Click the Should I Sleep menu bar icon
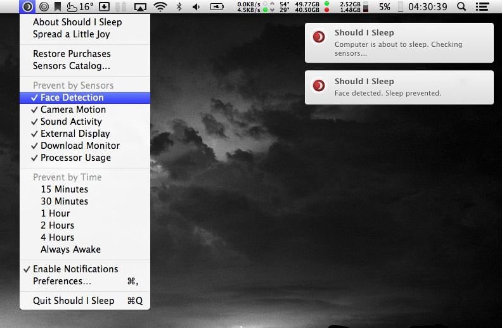Viewport: 502px width, 328px height. point(27,7)
